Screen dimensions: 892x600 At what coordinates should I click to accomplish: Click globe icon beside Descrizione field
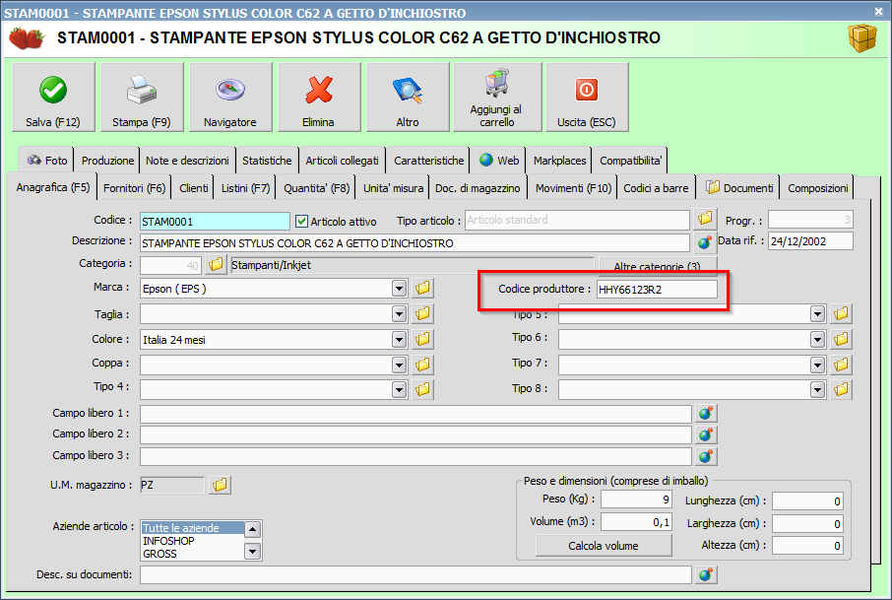[x=705, y=242]
